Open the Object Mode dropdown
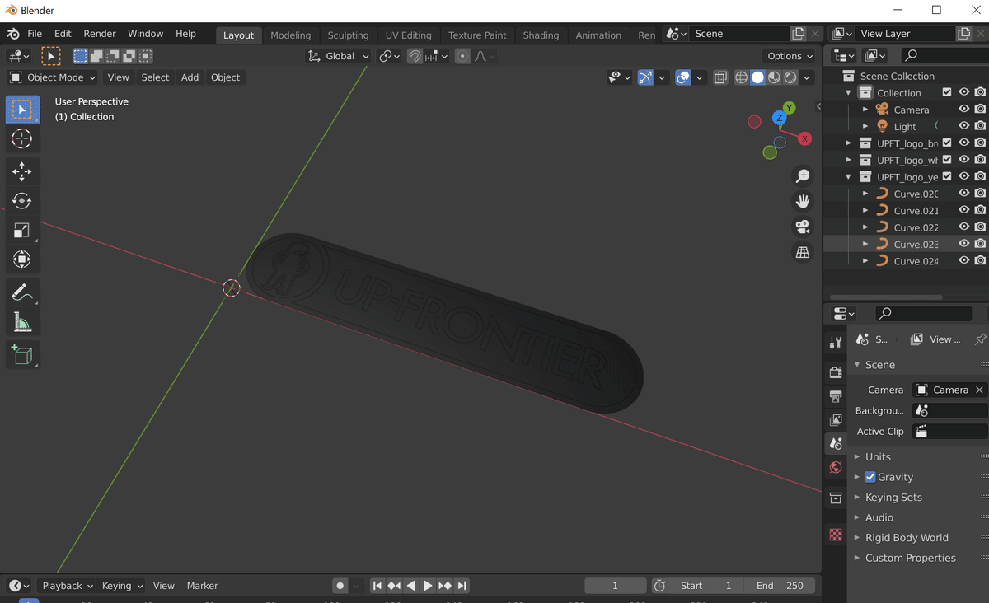The height and width of the screenshot is (603, 989). tap(53, 77)
